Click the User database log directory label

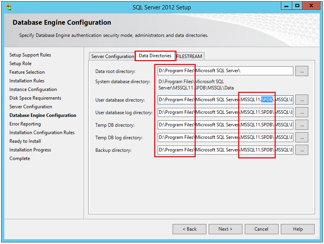[124, 113]
